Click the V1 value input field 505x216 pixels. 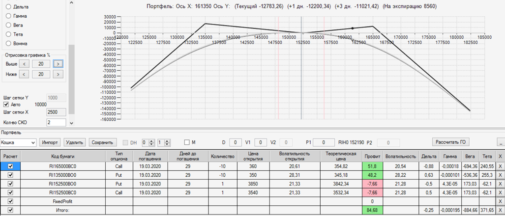(x=261, y=142)
